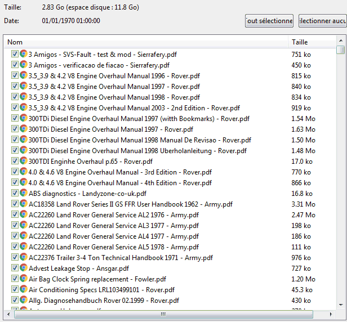Toggle checkbox for 300TDi Manual 1997 (witth Bookmarks)
This screenshot has width=347, height=322.
click(x=15, y=118)
